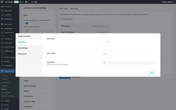
Task: Open JetReviews plugin menu
Action: pos(9,51)
